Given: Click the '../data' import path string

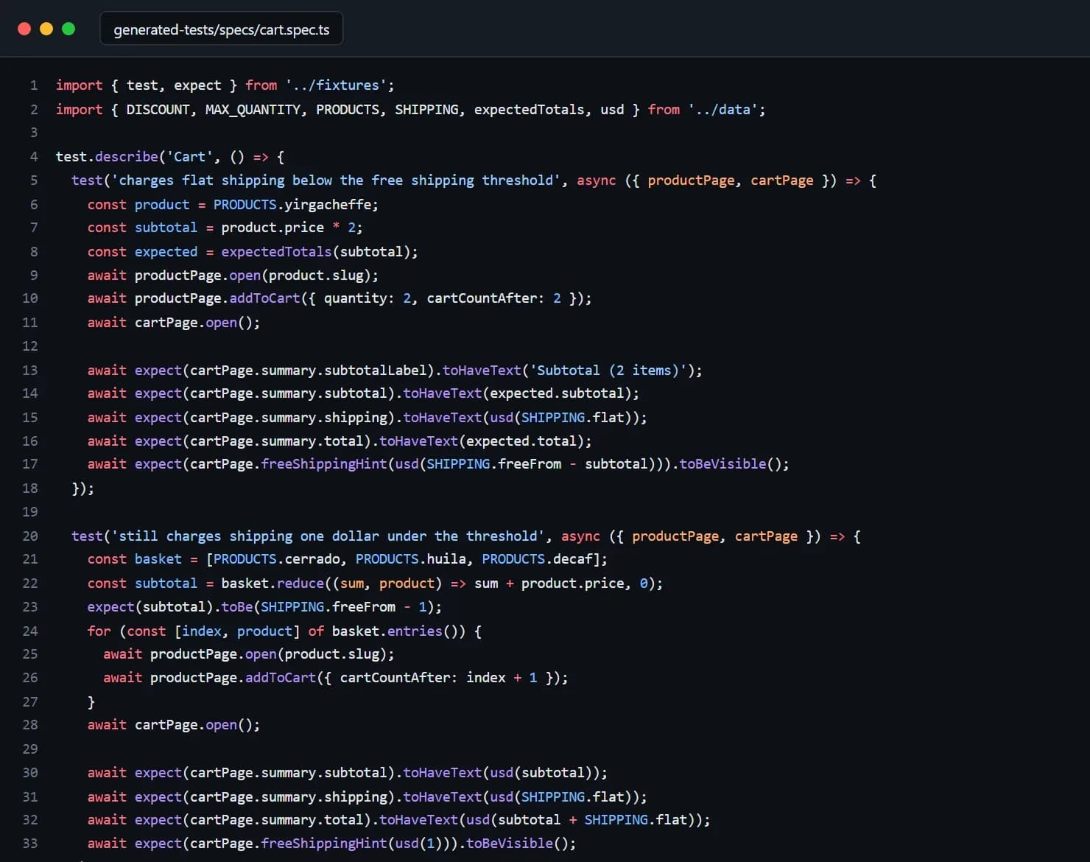Looking at the screenshot, I should [x=723, y=110].
